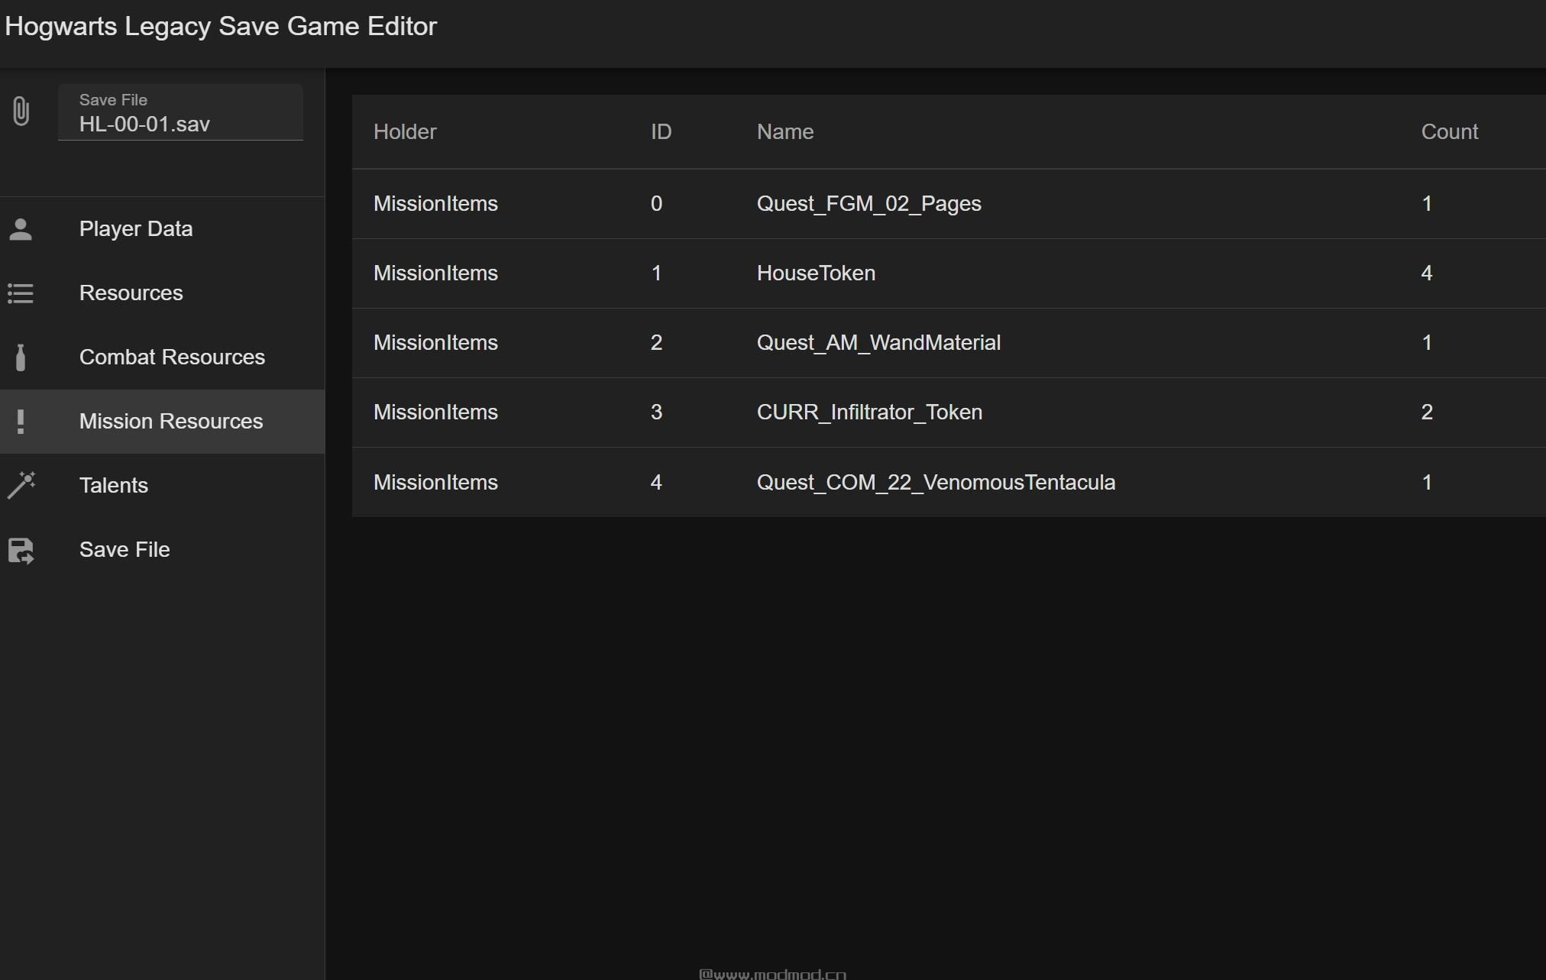Click the count value 4 for HouseToken

[x=1426, y=273]
